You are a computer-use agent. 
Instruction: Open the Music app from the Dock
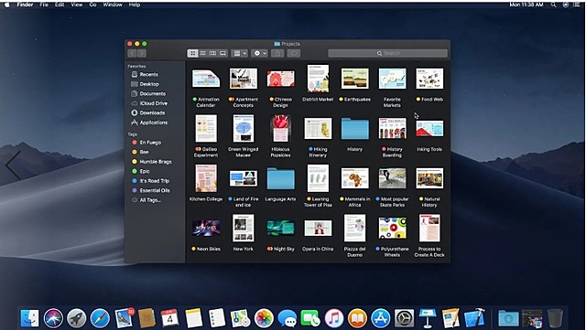point(334,318)
